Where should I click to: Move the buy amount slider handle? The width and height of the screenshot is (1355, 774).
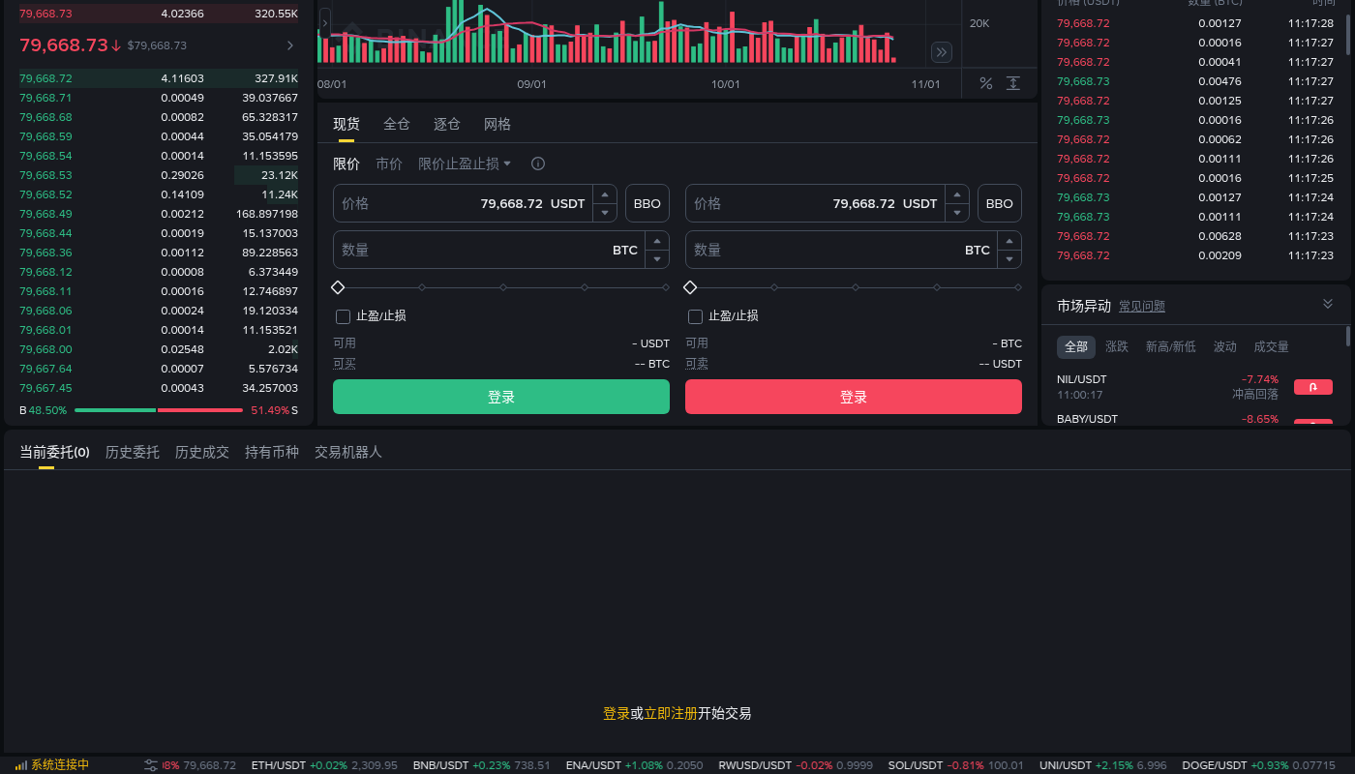point(338,287)
